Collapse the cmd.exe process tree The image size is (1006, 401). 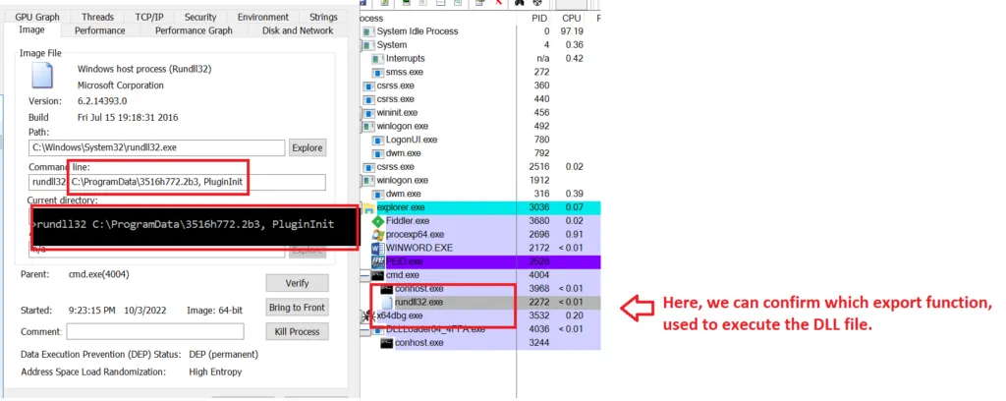364,275
